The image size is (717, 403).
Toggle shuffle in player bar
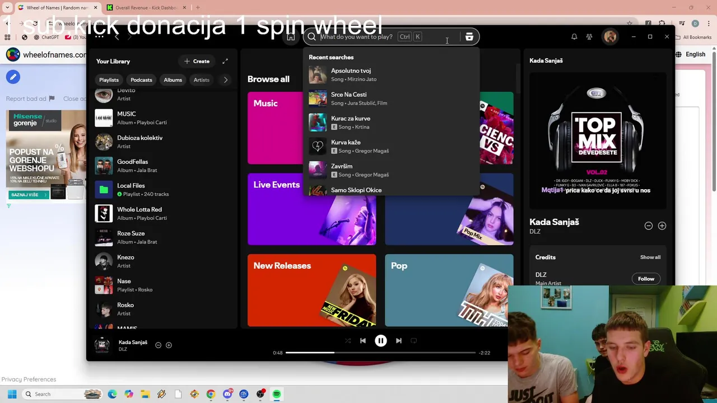coord(348,340)
